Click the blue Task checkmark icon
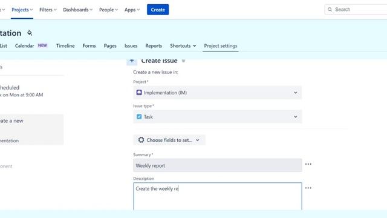 point(139,117)
